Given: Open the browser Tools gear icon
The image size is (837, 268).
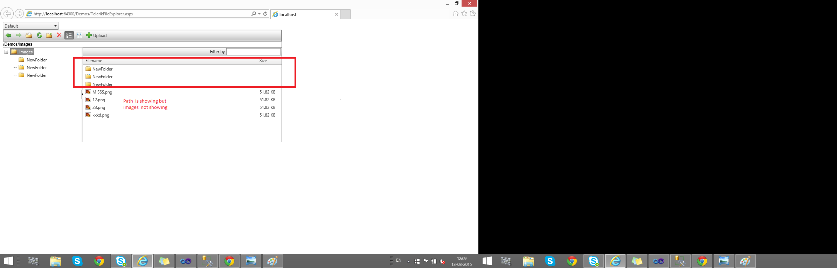Looking at the screenshot, I should [x=473, y=14].
